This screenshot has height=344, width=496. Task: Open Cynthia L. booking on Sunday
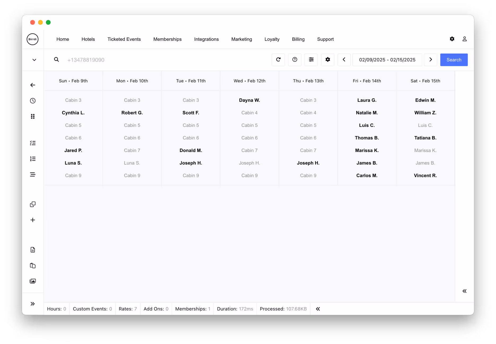(x=73, y=113)
